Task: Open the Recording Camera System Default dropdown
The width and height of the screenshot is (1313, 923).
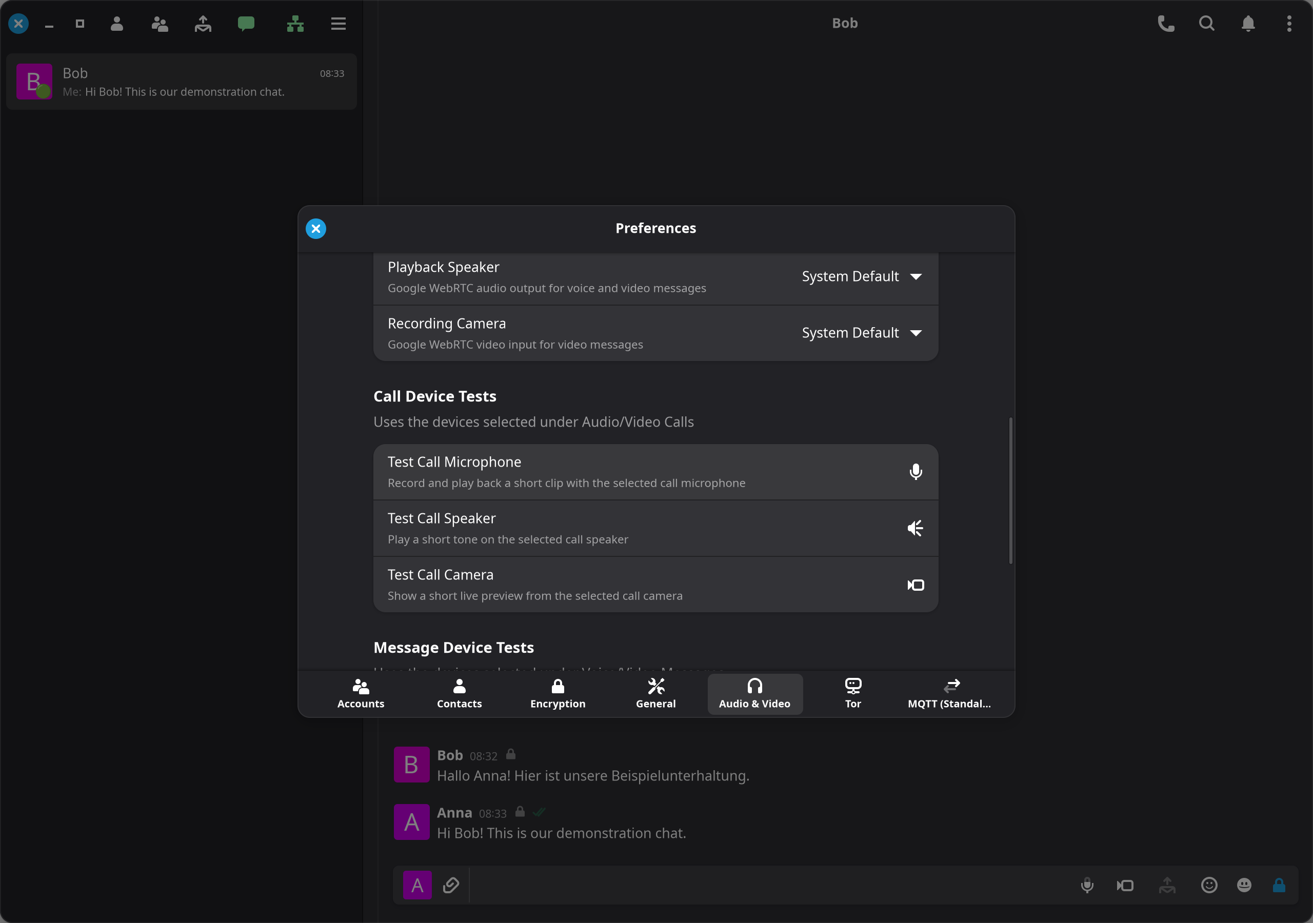Action: [x=861, y=333]
